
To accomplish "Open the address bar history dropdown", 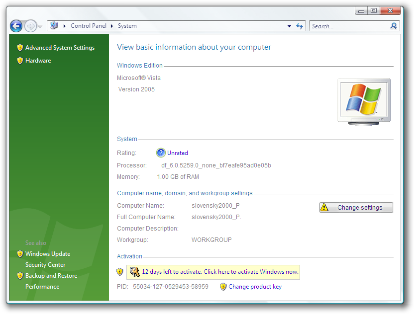I will [290, 26].
